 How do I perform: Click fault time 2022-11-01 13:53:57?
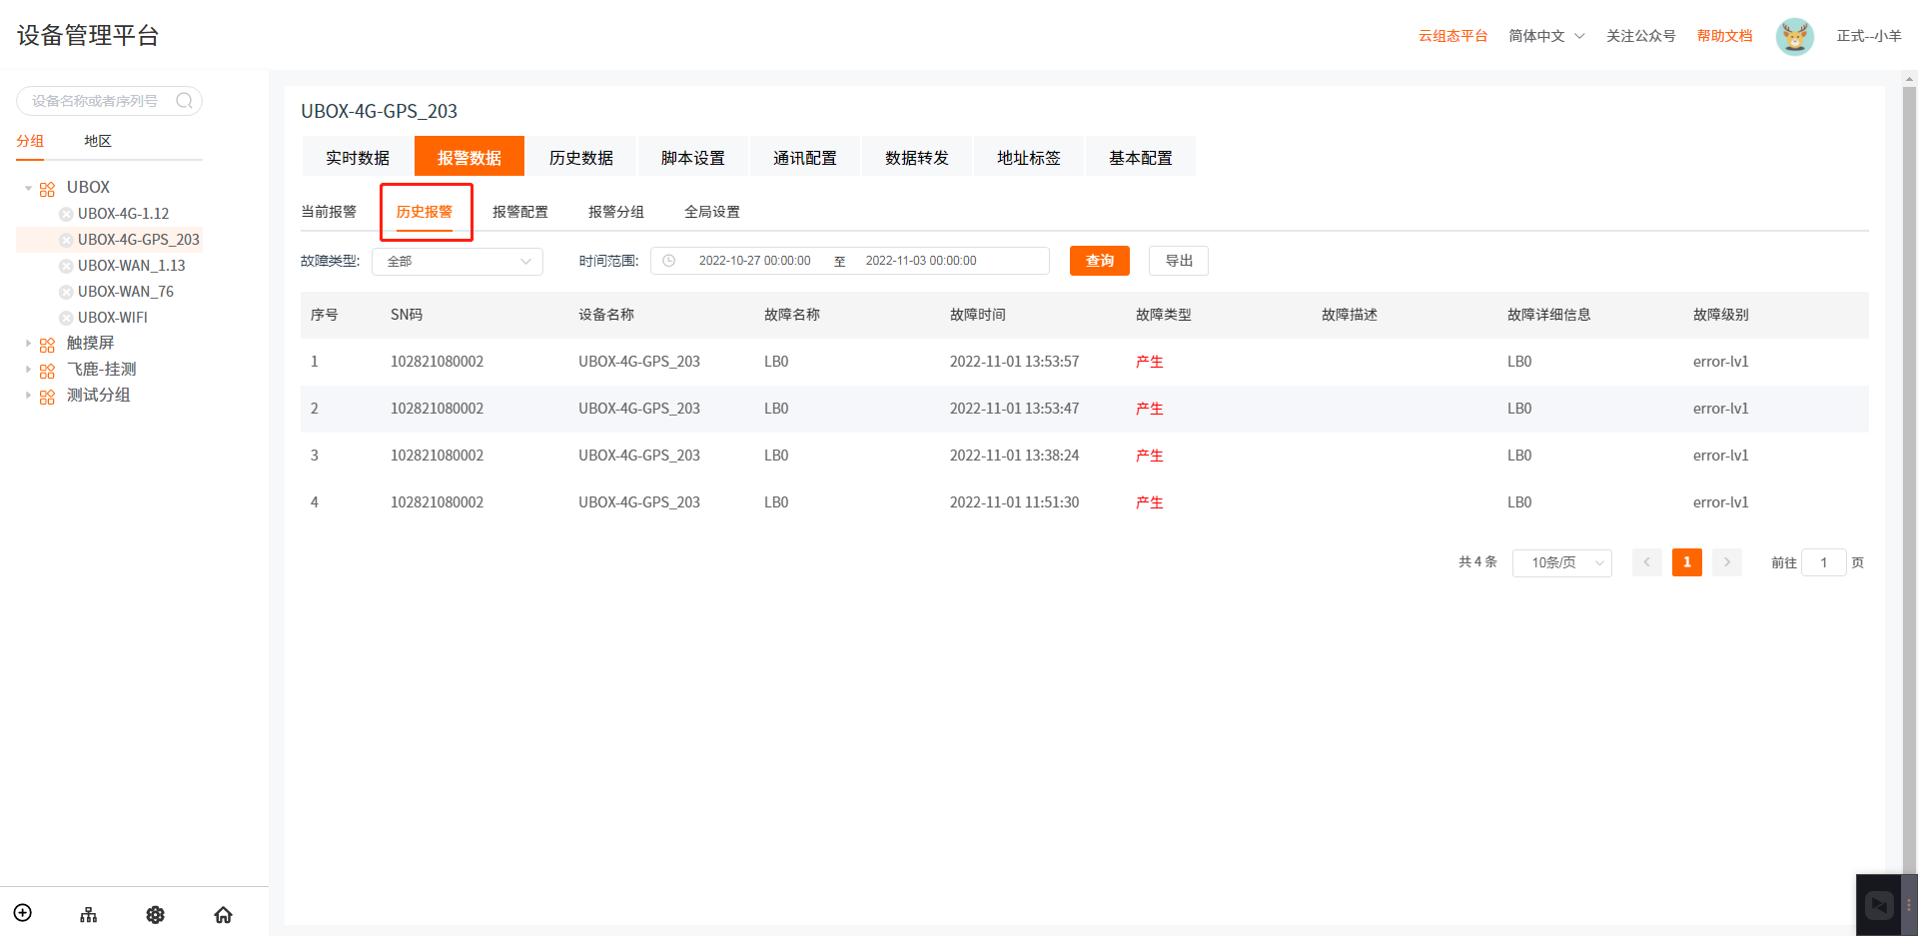[x=1015, y=362]
